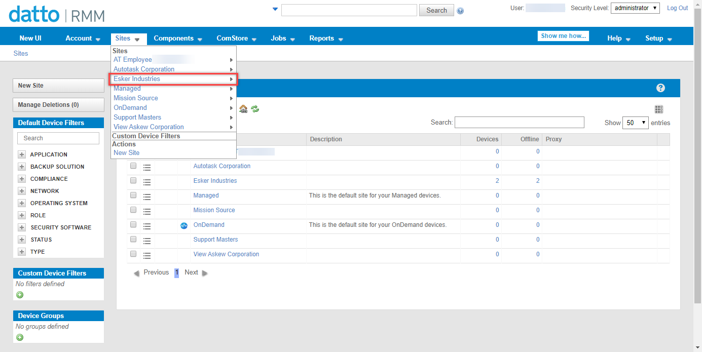Image resolution: width=702 pixels, height=352 pixels.
Task: Open the row menu icon for Mission Source
Action: point(147,211)
